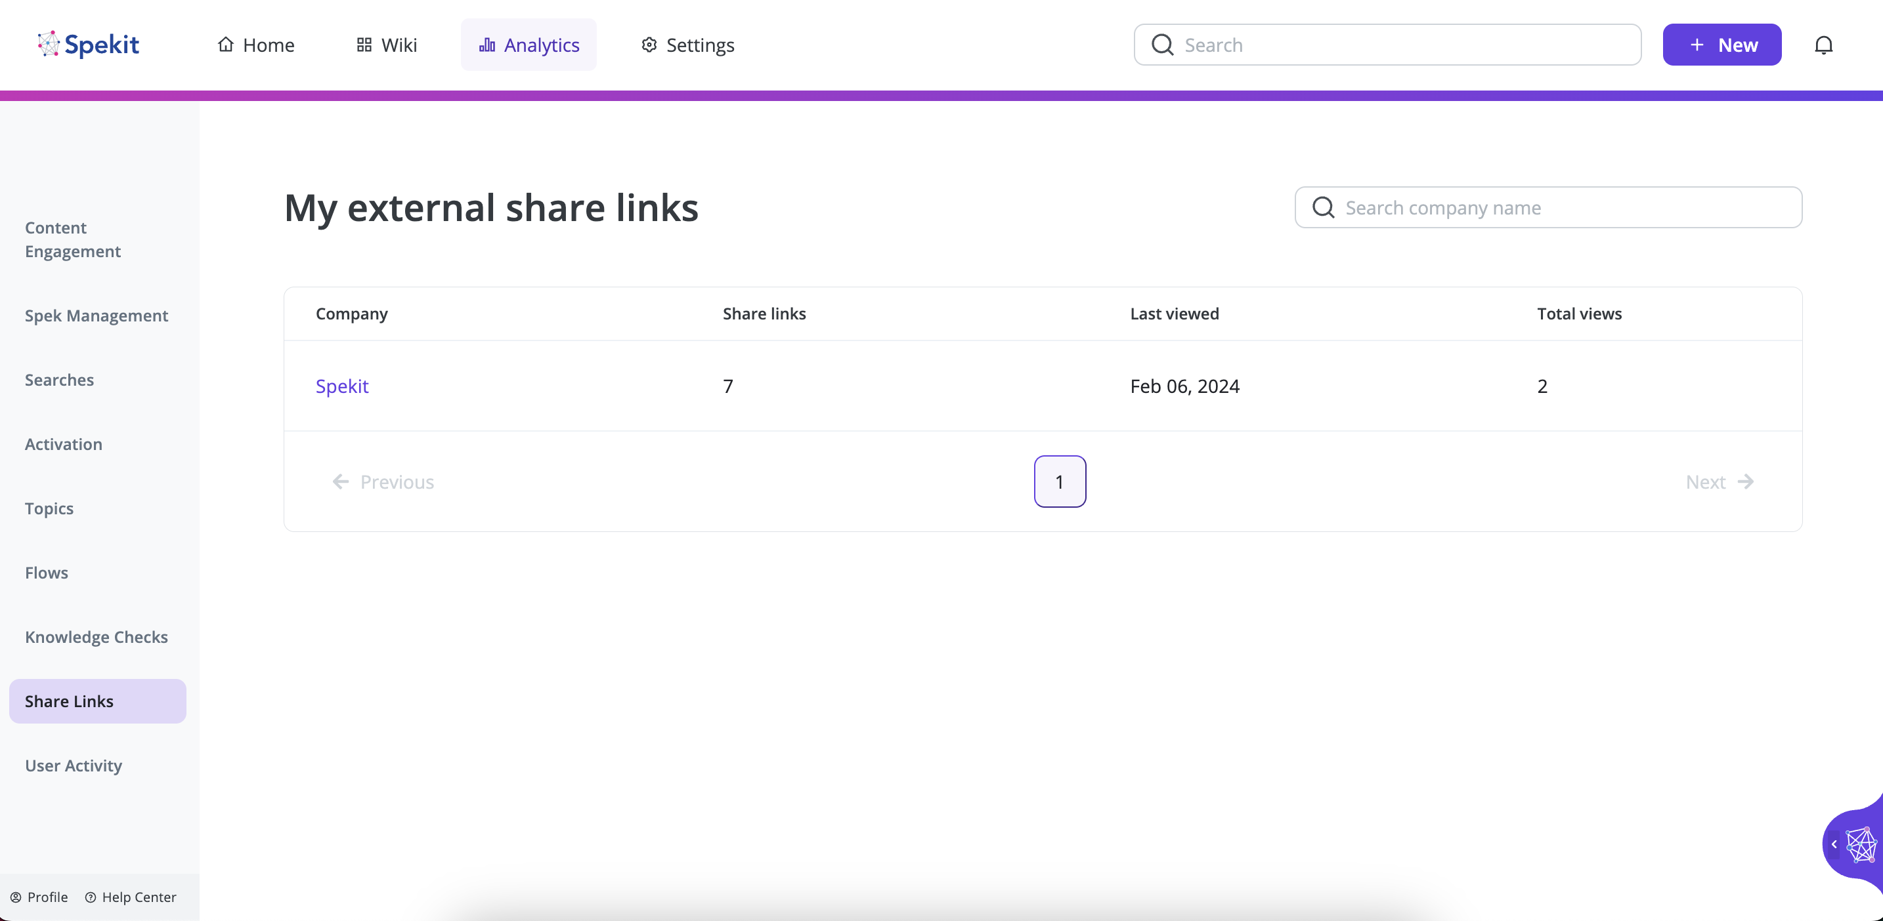The height and width of the screenshot is (921, 1883).
Task: Click the Company column header
Action: (x=352, y=314)
